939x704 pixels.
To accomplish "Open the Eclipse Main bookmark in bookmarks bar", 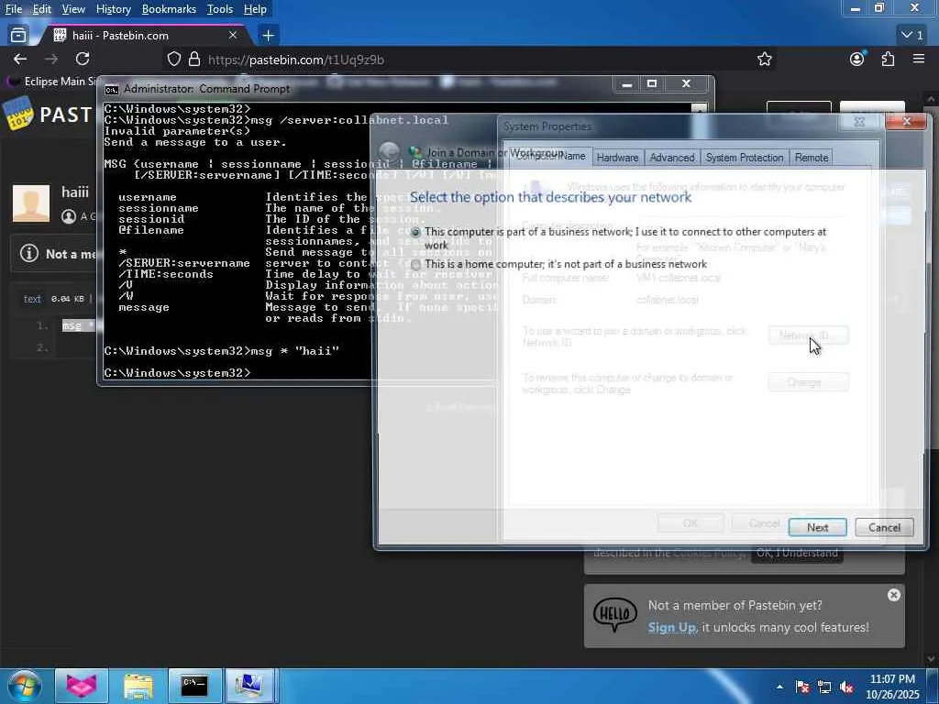I will (x=52, y=81).
